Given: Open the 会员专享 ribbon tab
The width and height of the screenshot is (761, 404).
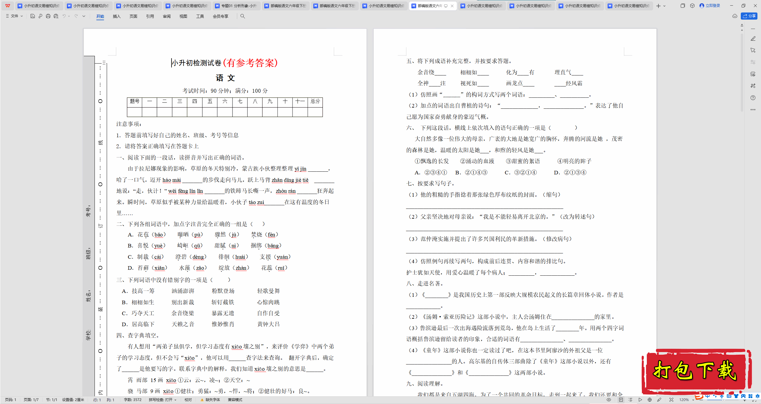Looking at the screenshot, I should (x=220, y=16).
